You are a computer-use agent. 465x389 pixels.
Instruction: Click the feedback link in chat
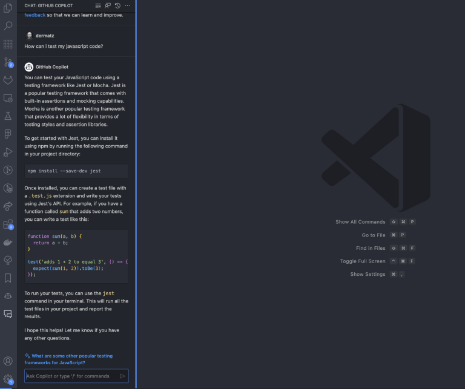pyautogui.click(x=35, y=15)
